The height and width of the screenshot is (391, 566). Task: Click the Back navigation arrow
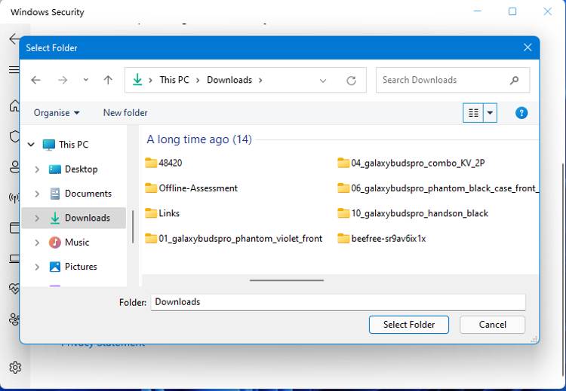click(x=35, y=80)
